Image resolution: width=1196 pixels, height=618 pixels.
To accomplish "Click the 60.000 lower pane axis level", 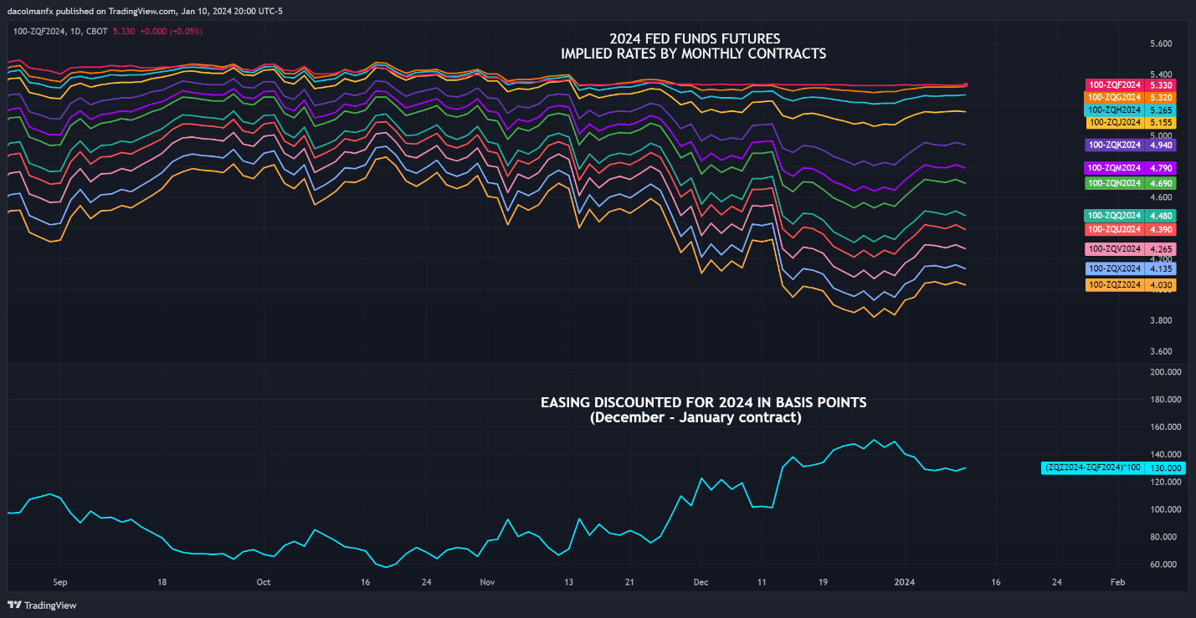I will 1163,564.
